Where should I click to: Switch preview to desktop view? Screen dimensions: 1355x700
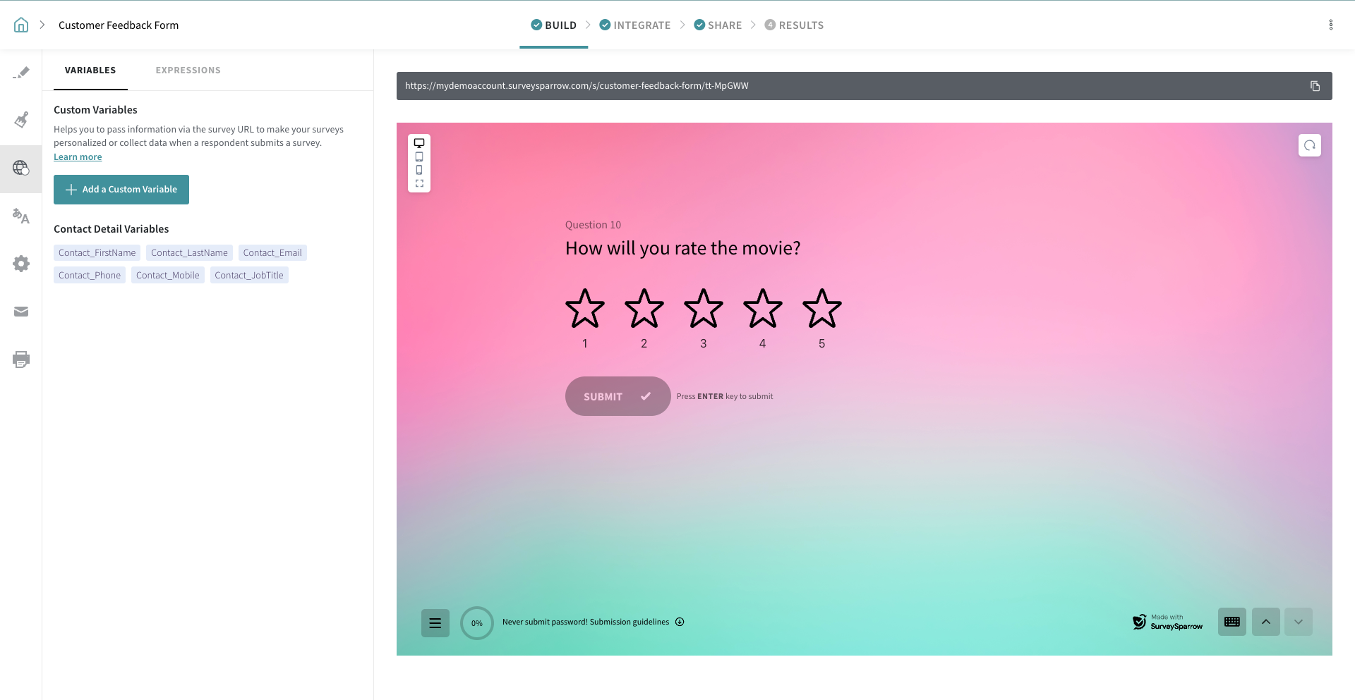coord(419,143)
